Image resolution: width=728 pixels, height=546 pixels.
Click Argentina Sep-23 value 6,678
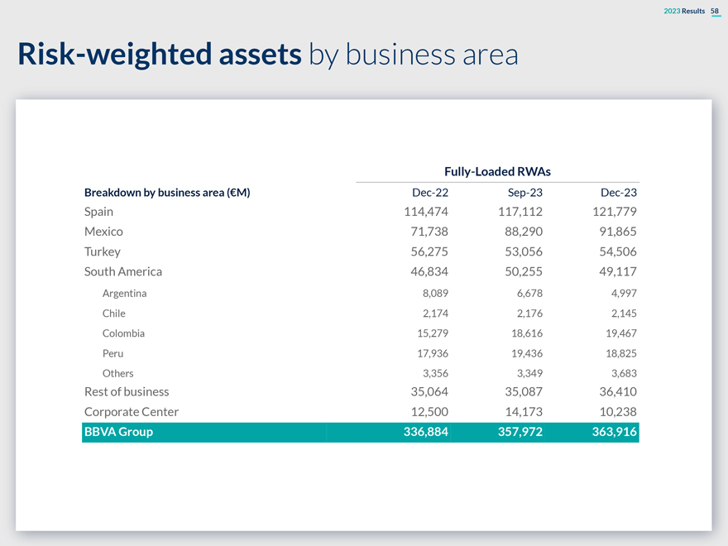tap(529, 294)
